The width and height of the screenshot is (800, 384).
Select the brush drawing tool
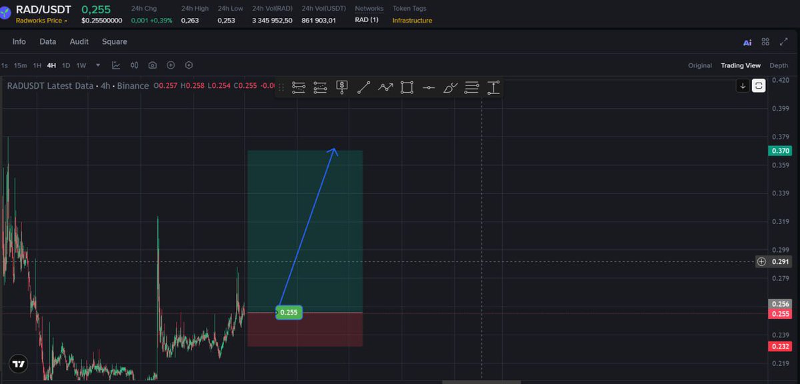451,87
